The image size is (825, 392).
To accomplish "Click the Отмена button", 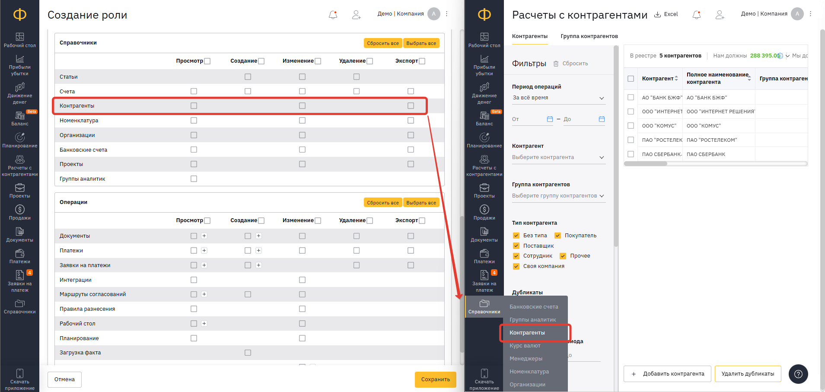I will pos(64,379).
